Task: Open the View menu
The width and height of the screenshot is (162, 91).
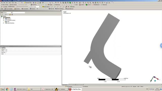Action: pos(7,3)
